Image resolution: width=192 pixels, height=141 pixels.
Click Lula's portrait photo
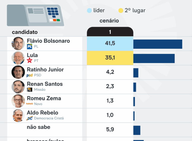[x=18, y=58]
